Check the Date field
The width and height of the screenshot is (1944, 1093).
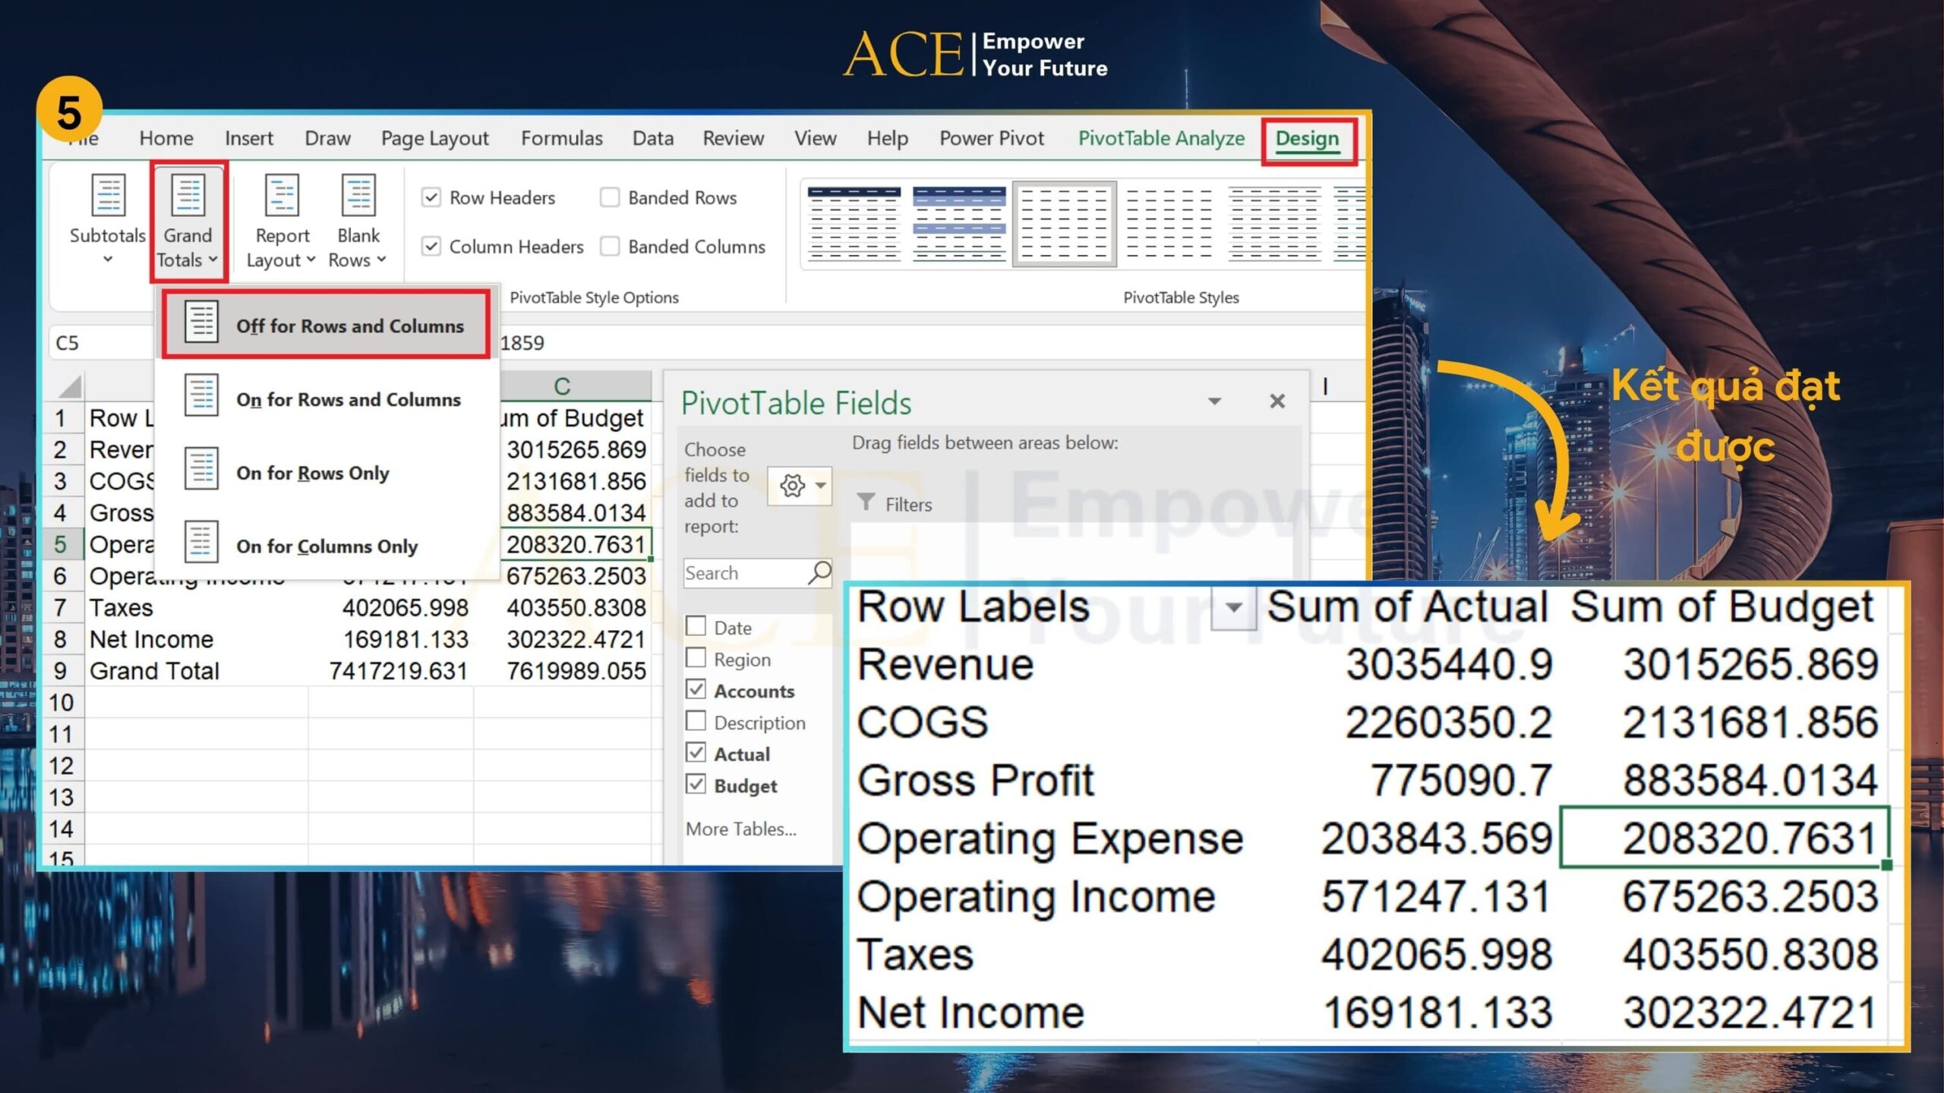click(697, 626)
